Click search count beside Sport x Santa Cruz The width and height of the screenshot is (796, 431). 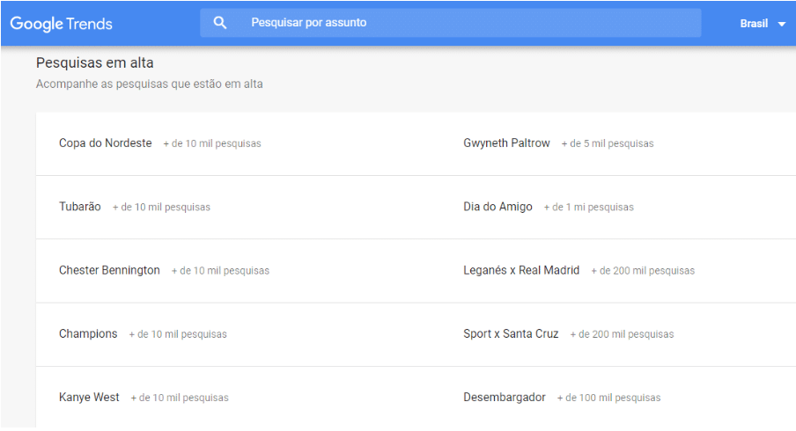[x=622, y=334]
